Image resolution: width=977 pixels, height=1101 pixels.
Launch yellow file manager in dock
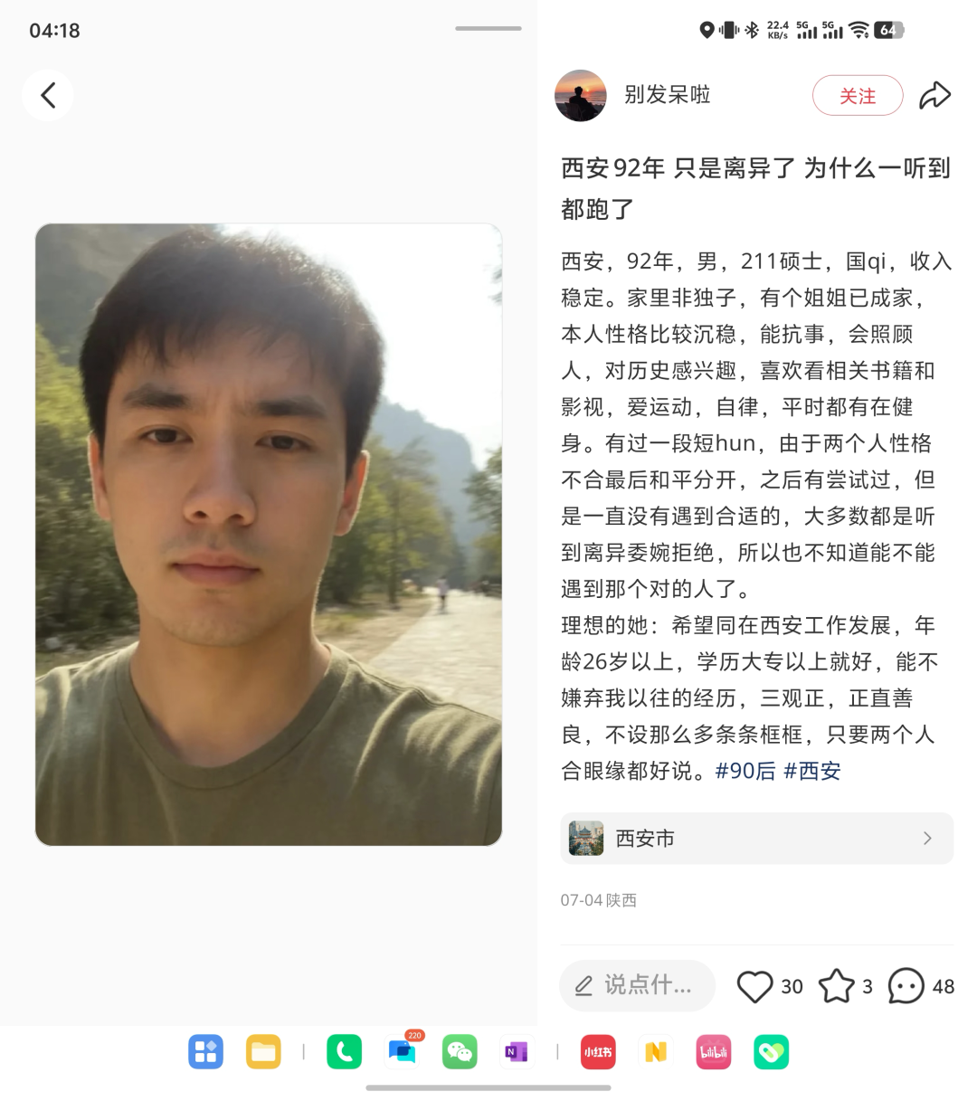(263, 1051)
